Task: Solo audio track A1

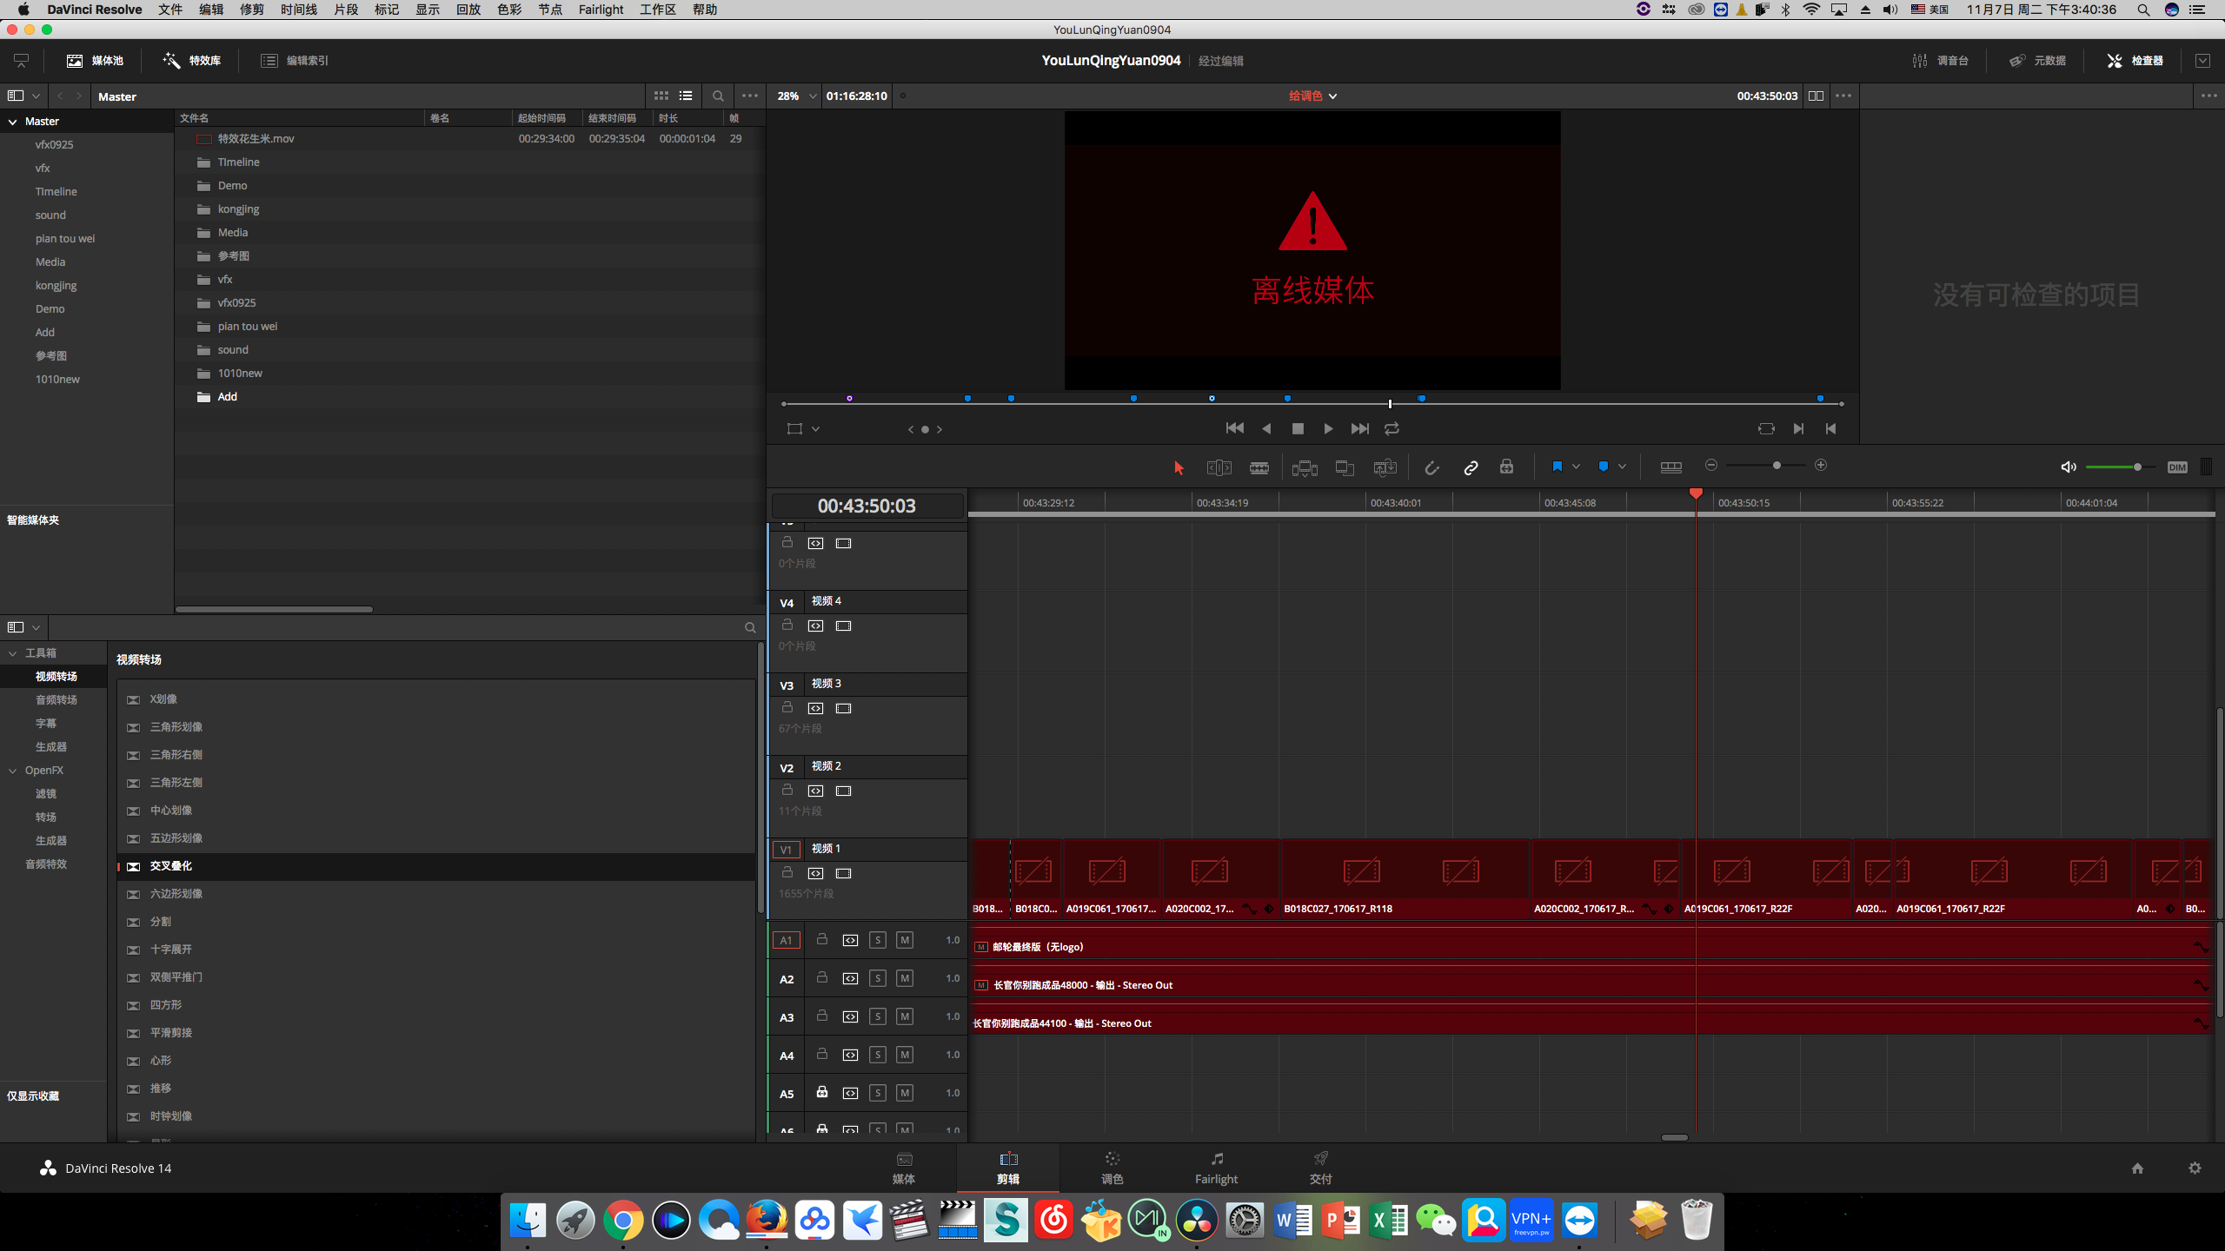Action: point(878,940)
